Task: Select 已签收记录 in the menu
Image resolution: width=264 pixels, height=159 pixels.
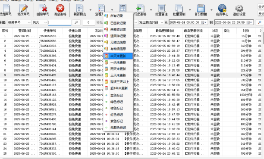Action: tap(118, 23)
